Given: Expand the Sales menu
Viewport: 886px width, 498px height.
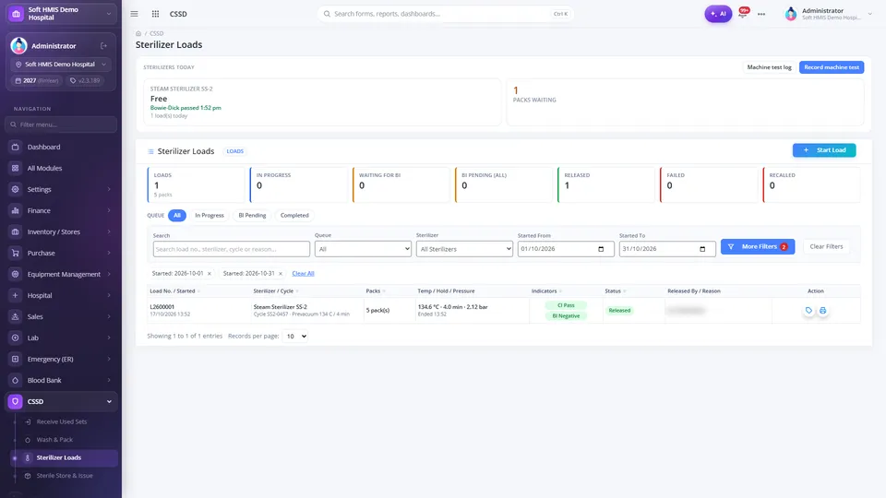Looking at the screenshot, I should pyautogui.click(x=61, y=316).
